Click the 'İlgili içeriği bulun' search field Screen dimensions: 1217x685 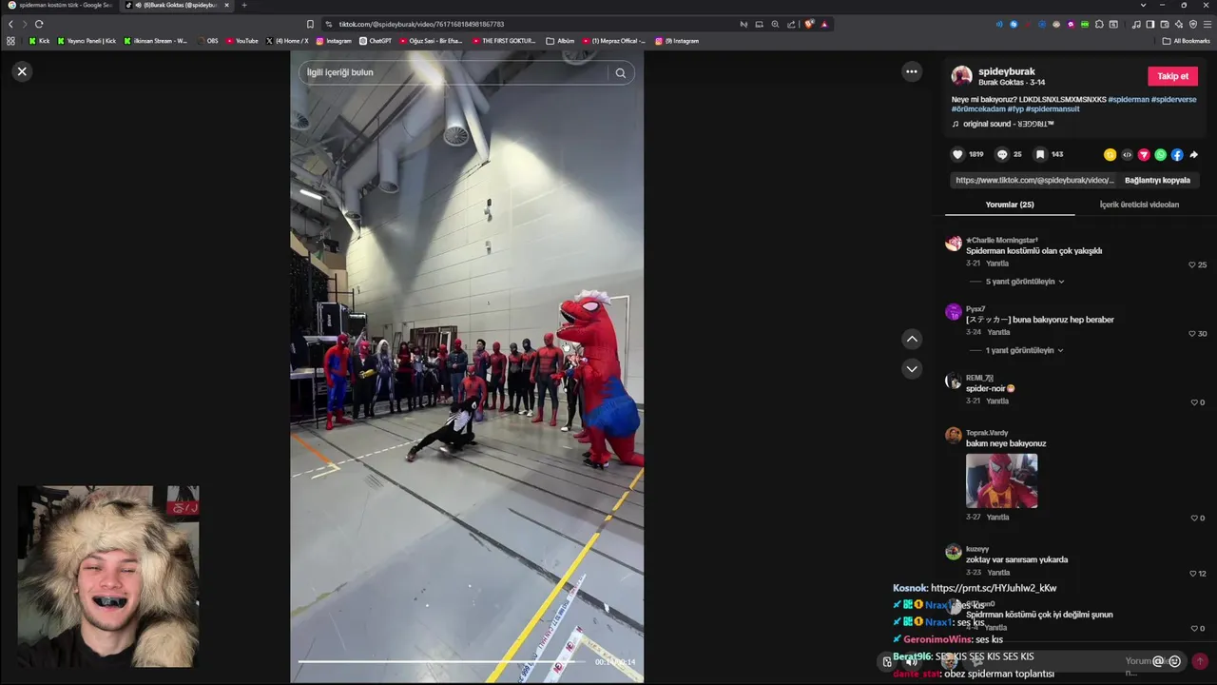454,72
